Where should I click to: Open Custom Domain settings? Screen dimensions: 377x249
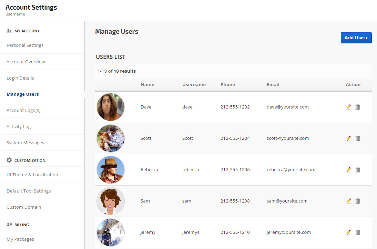pyautogui.click(x=24, y=207)
